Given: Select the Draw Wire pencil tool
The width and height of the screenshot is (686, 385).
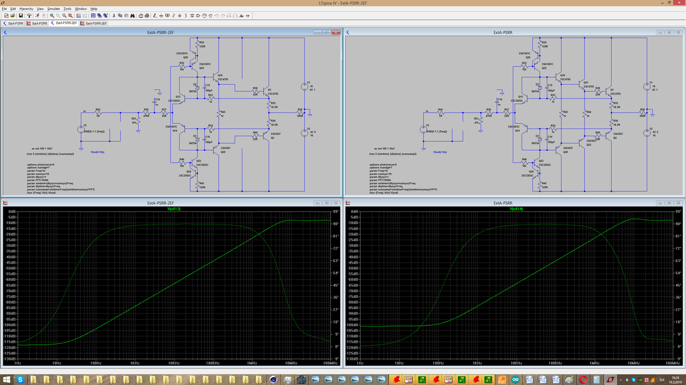Looking at the screenshot, I should click(155, 16).
